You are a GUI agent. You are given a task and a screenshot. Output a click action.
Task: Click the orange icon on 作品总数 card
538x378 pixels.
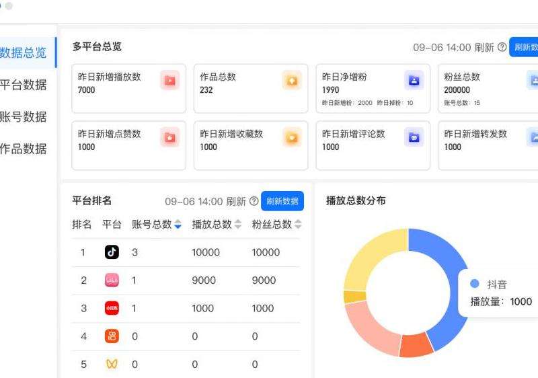coord(292,81)
